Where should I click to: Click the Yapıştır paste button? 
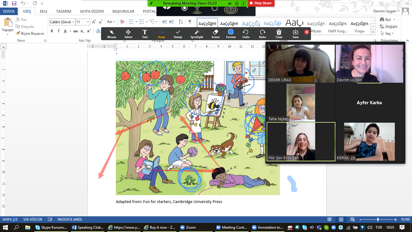(x=8, y=26)
